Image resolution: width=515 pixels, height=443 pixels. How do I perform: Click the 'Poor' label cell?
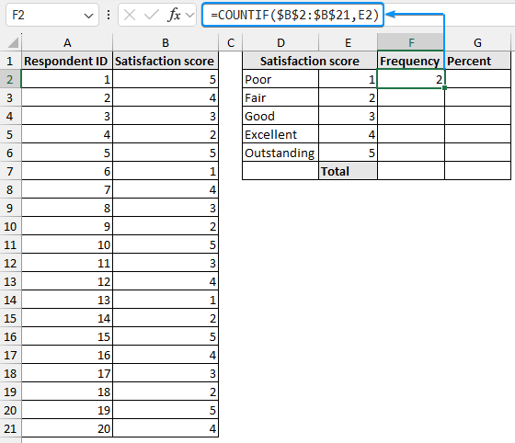[x=280, y=79]
